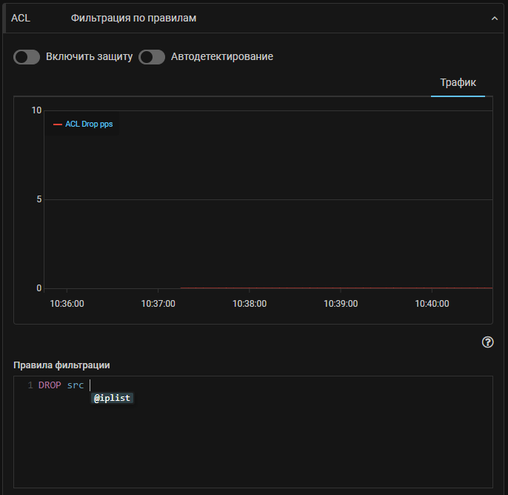The height and width of the screenshot is (495, 508).
Task: Pick the 10:40:00 time axis label
Action: (432, 304)
